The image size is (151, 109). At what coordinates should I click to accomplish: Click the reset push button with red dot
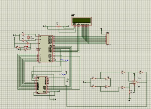pyautogui.click(x=26, y=47)
